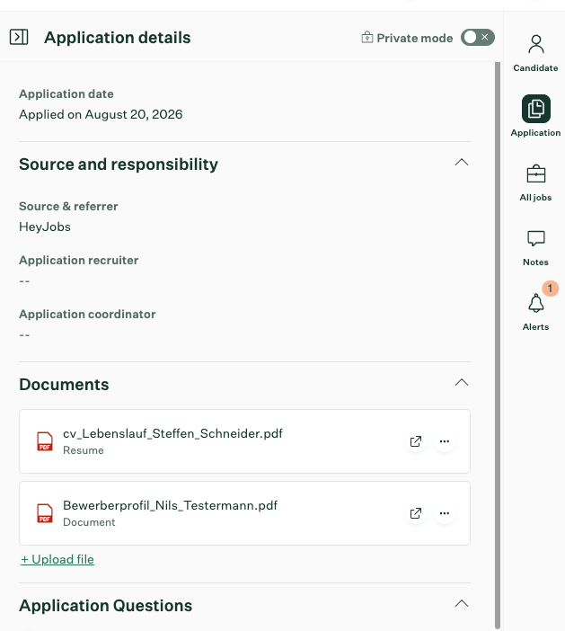Screen dimensions: 565x631
Task: Select the Application sidebar tab
Action: [x=535, y=116]
